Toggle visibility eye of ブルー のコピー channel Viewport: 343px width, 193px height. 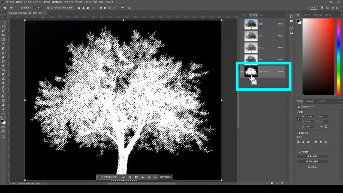[242, 72]
